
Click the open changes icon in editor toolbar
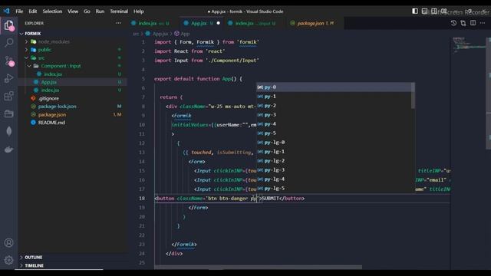tap(463, 23)
